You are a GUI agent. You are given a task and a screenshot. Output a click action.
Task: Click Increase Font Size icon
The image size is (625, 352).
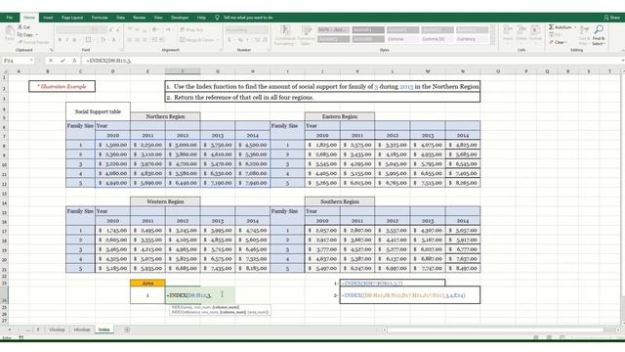(110, 30)
